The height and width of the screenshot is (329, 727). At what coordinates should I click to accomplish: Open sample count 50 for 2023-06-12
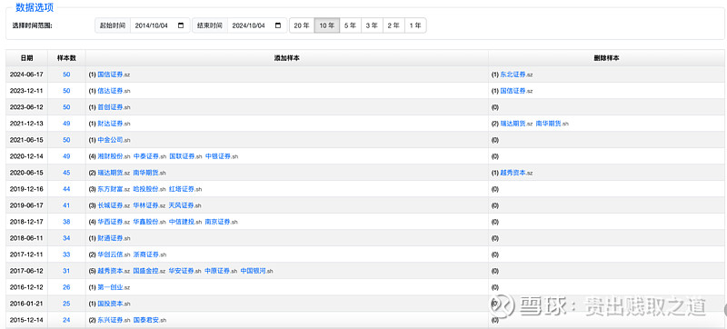click(x=66, y=107)
